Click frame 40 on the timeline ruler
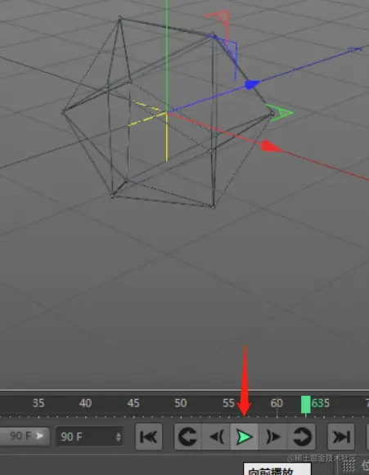 click(x=85, y=403)
